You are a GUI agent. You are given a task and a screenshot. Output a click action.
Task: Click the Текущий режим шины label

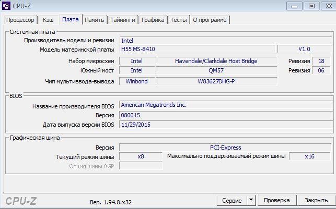pyautogui.click(x=85, y=157)
